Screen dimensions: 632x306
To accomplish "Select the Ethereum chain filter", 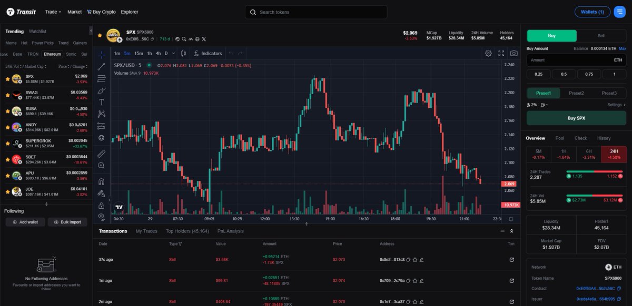I will click(52, 54).
